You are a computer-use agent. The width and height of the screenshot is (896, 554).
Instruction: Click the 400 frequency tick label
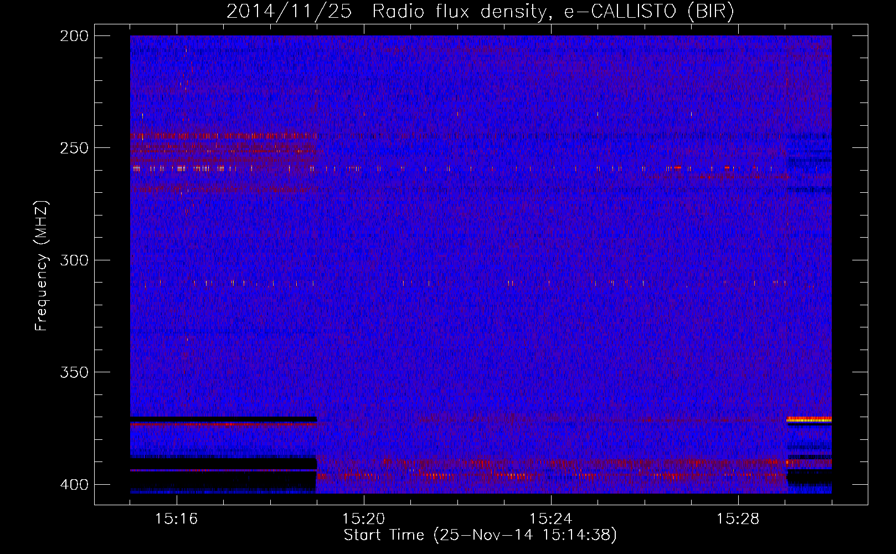(x=74, y=485)
